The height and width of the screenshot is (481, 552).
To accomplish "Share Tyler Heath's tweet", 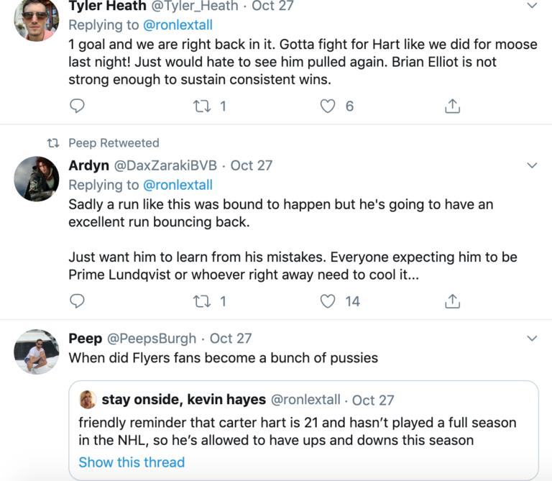I will 452,106.
